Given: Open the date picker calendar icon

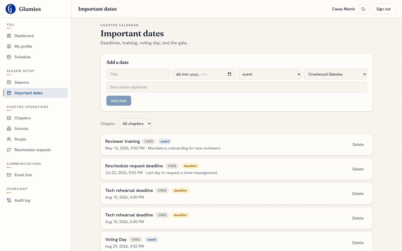Looking at the screenshot, I should point(229,74).
